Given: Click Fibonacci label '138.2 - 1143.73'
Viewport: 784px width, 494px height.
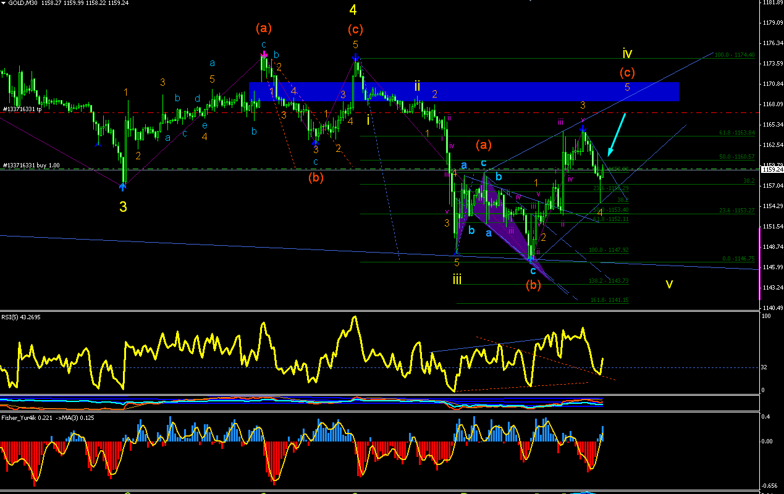Looking at the screenshot, I should (x=609, y=281).
